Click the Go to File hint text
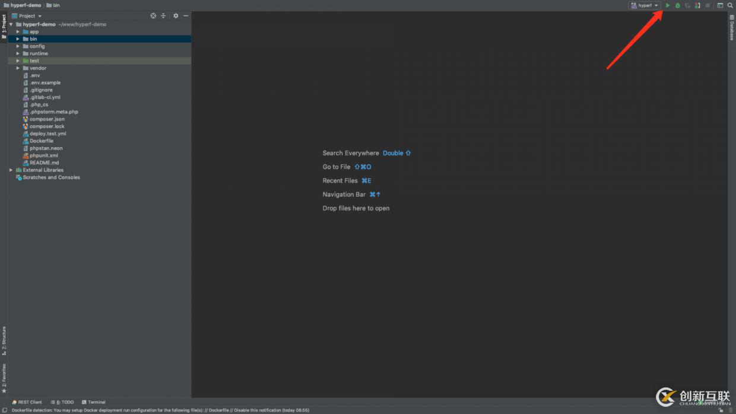The image size is (736, 414). point(337,167)
